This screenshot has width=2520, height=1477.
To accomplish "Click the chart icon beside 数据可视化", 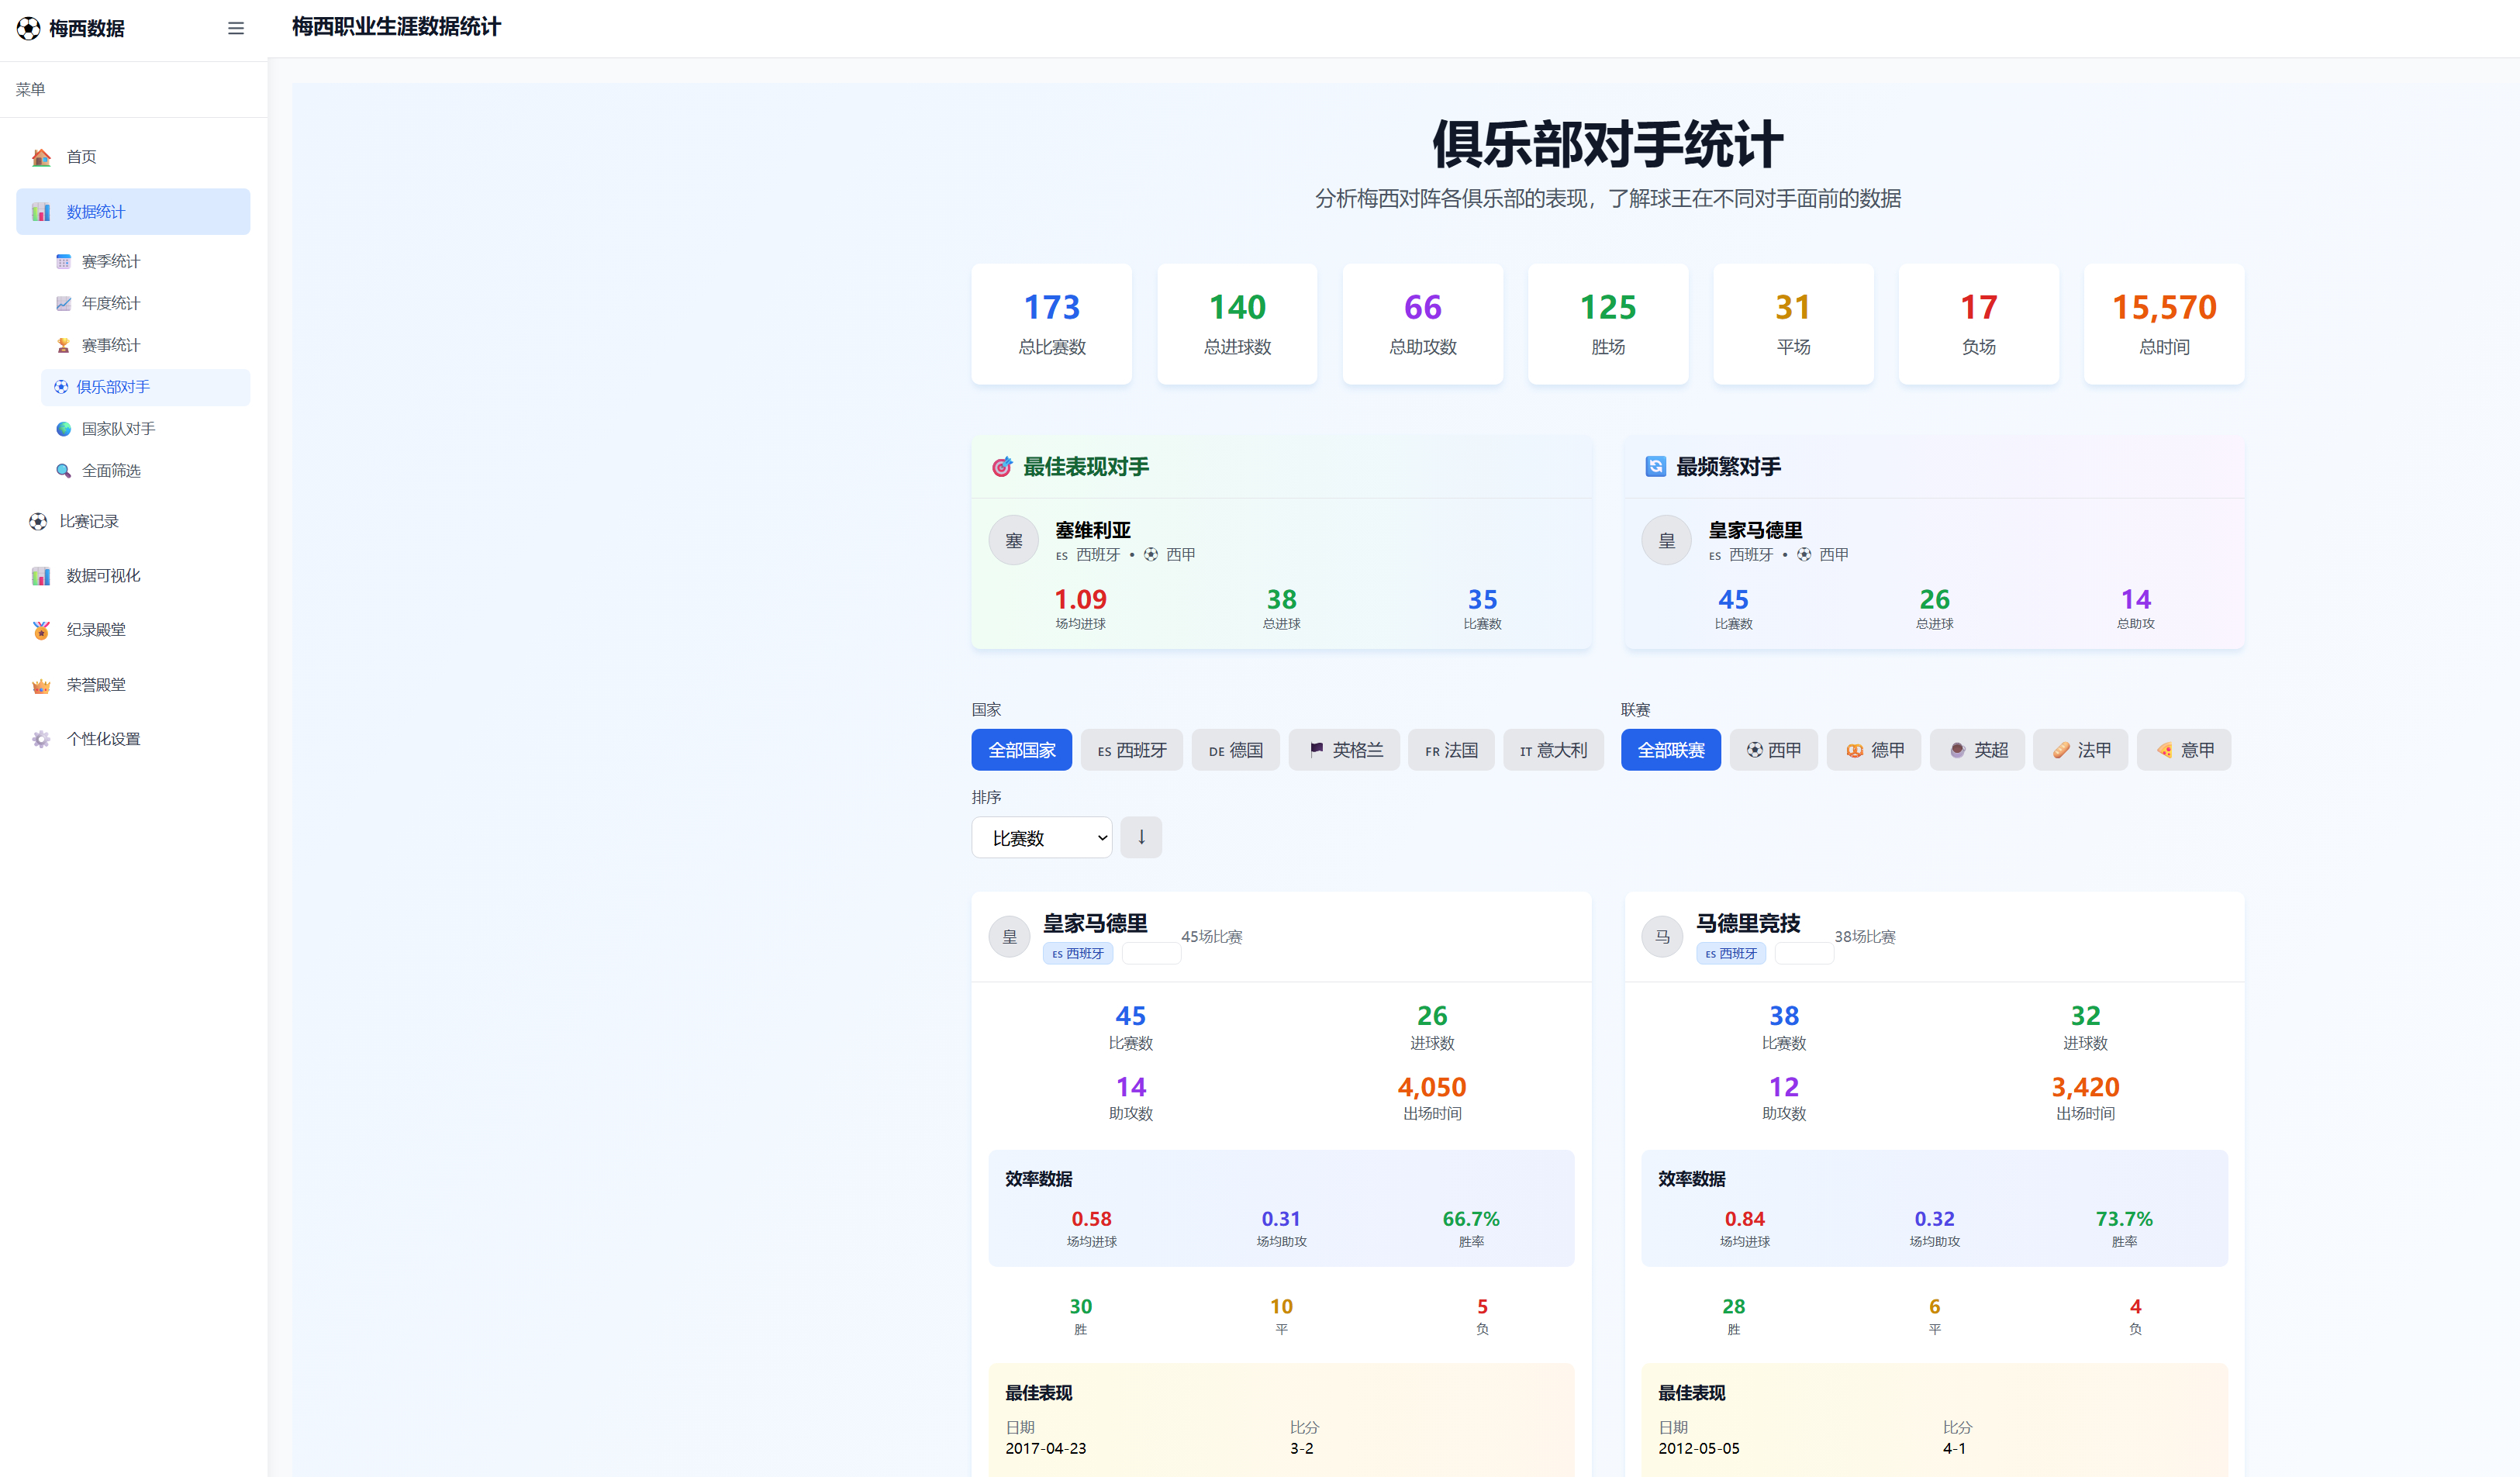I will coord(41,576).
